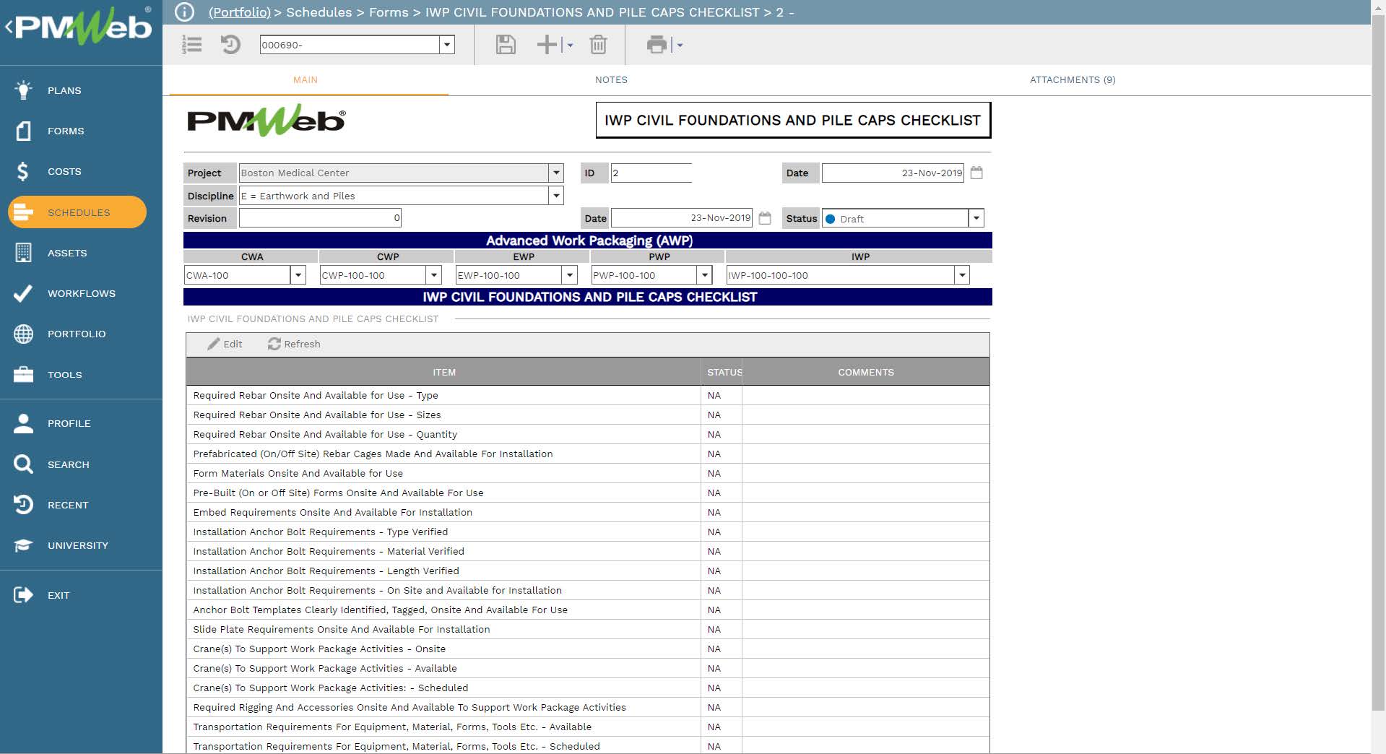Expand the Discipline dropdown
The image size is (1386, 754).
coord(555,195)
